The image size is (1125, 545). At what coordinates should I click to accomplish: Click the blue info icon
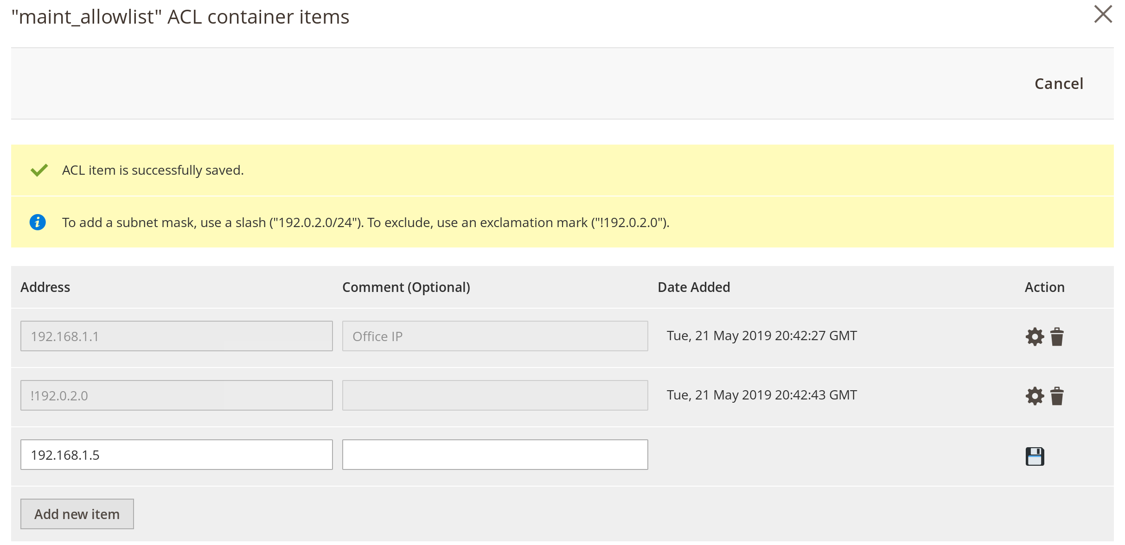coord(38,222)
